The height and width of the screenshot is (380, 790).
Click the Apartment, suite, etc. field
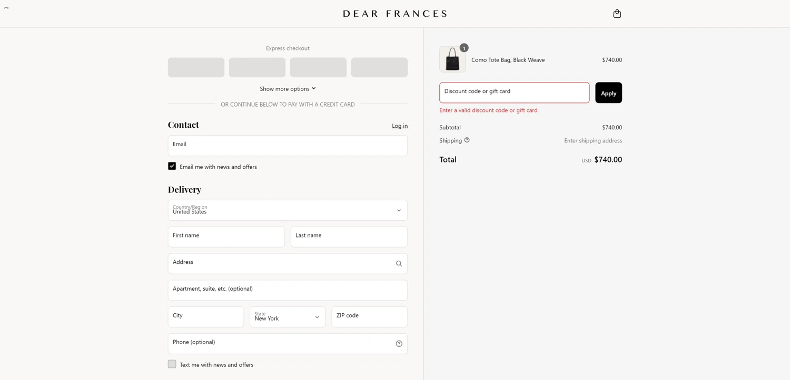pyautogui.click(x=288, y=290)
